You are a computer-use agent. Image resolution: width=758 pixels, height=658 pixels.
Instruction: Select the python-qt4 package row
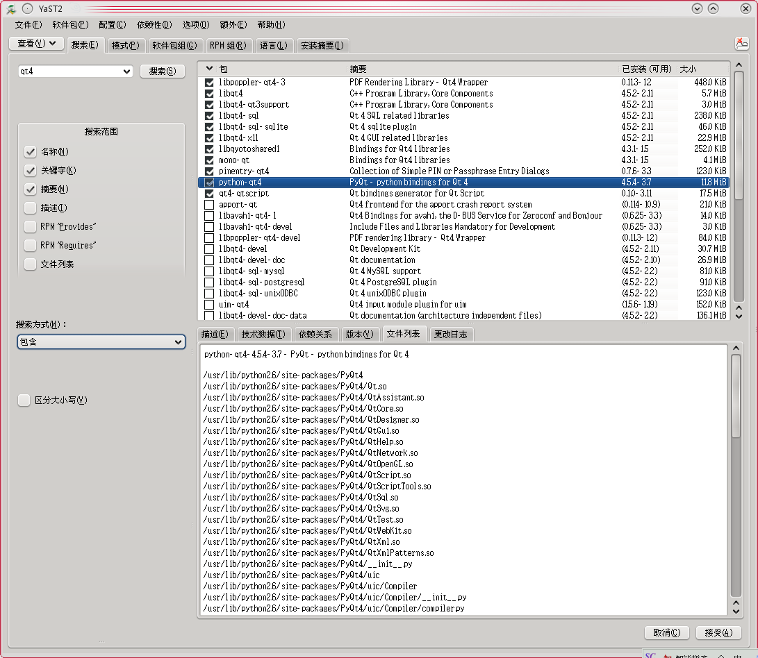pyautogui.click(x=463, y=183)
